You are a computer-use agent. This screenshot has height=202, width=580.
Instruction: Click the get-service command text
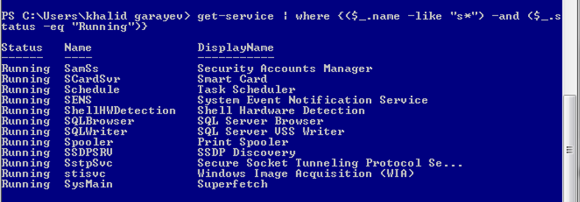[x=236, y=16]
